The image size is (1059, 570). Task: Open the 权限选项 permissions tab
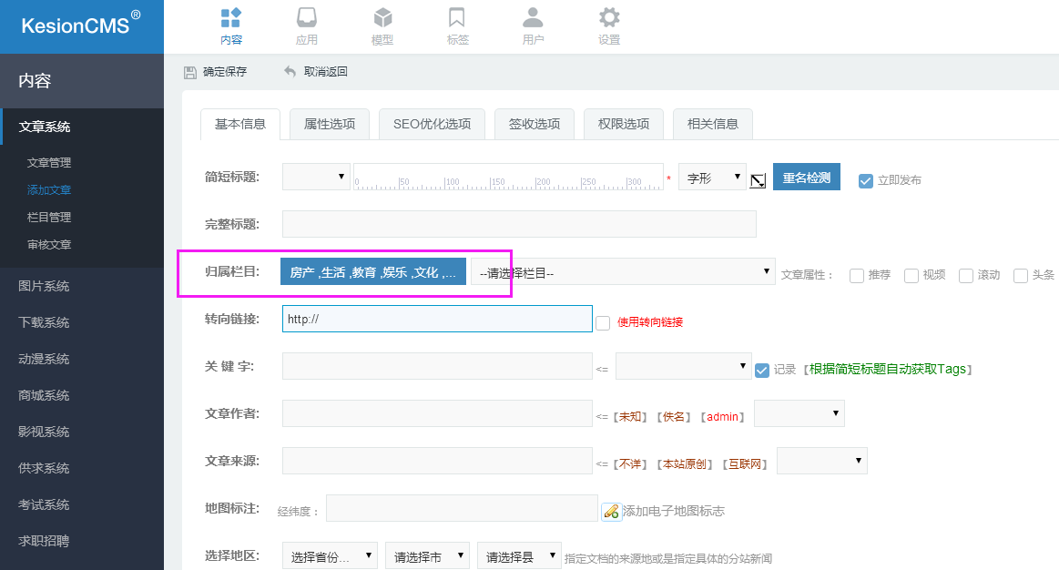(623, 124)
